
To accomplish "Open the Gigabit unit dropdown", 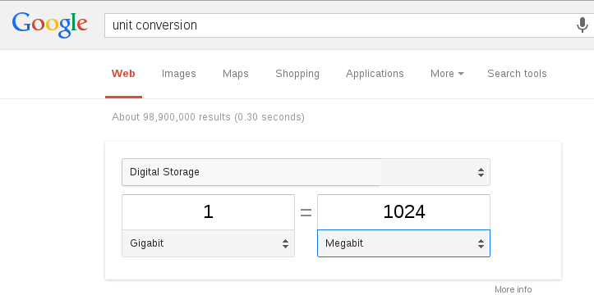I will tap(208, 243).
